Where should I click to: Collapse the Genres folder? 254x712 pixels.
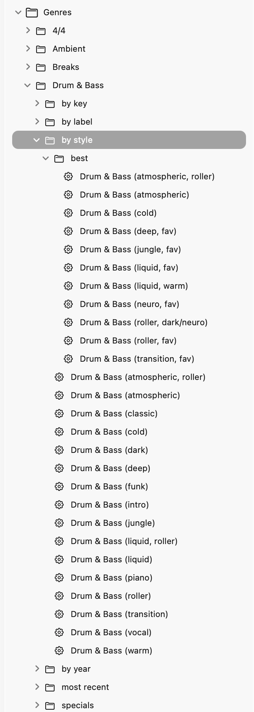coord(18,13)
